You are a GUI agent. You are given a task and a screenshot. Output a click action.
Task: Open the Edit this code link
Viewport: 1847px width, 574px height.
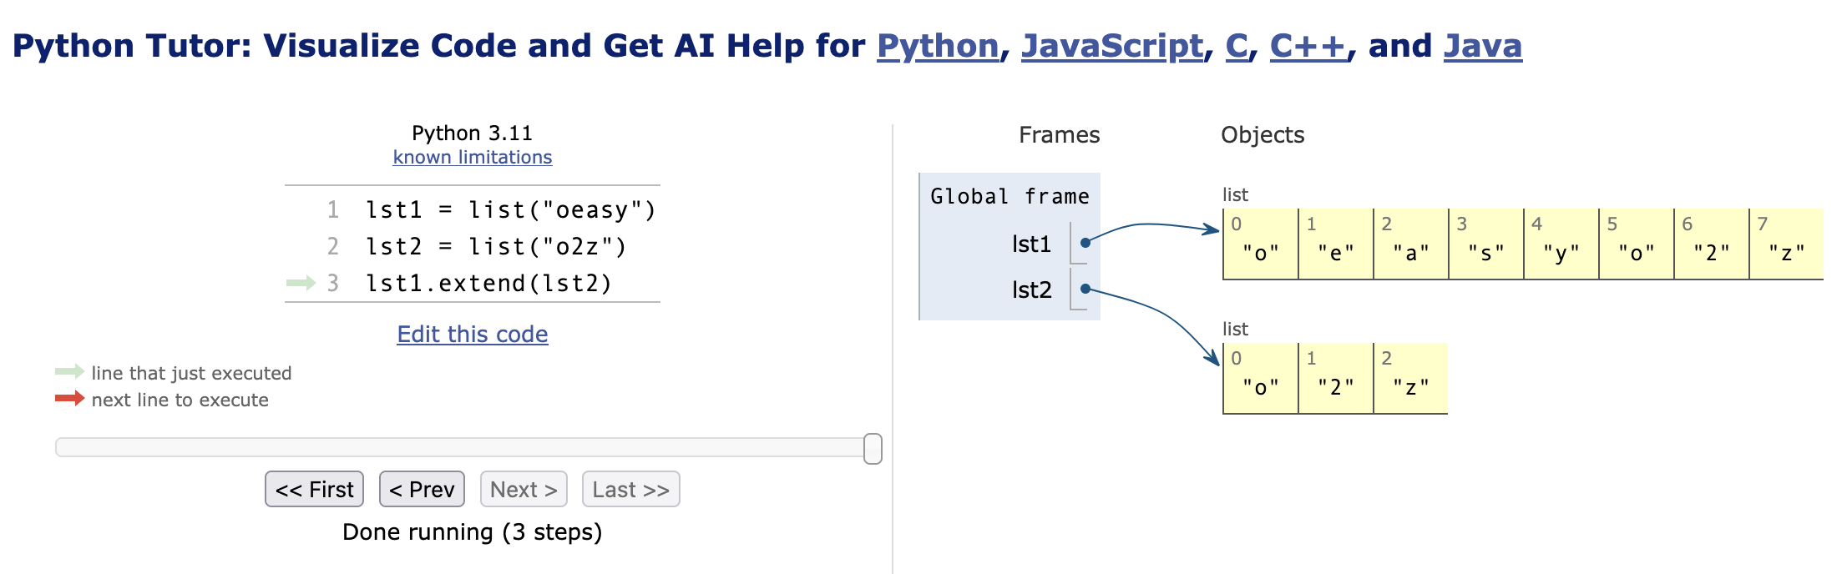[473, 334]
